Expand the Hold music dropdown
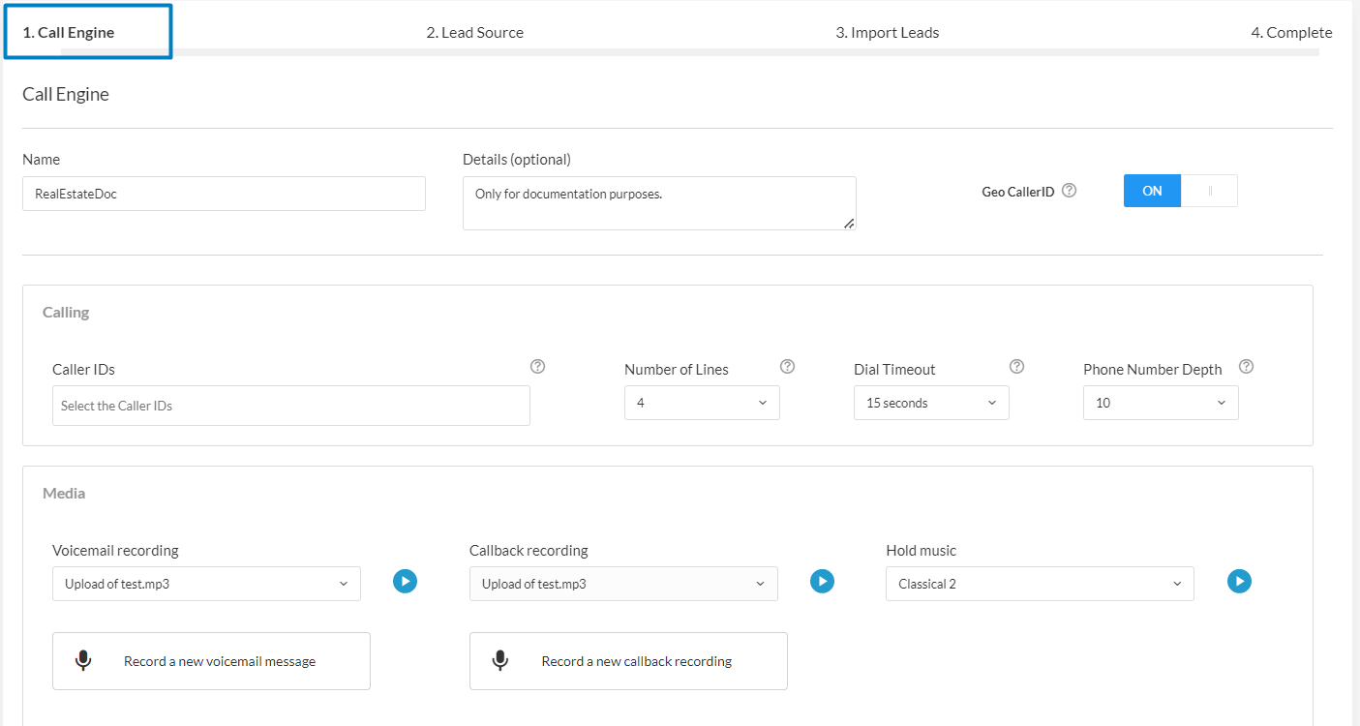The height and width of the screenshot is (726, 1360). [1040, 584]
